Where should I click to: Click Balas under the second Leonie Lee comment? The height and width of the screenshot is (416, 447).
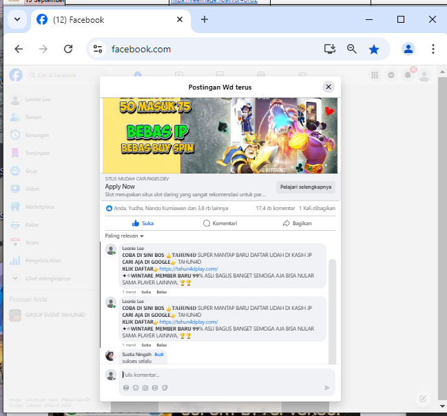click(x=161, y=345)
